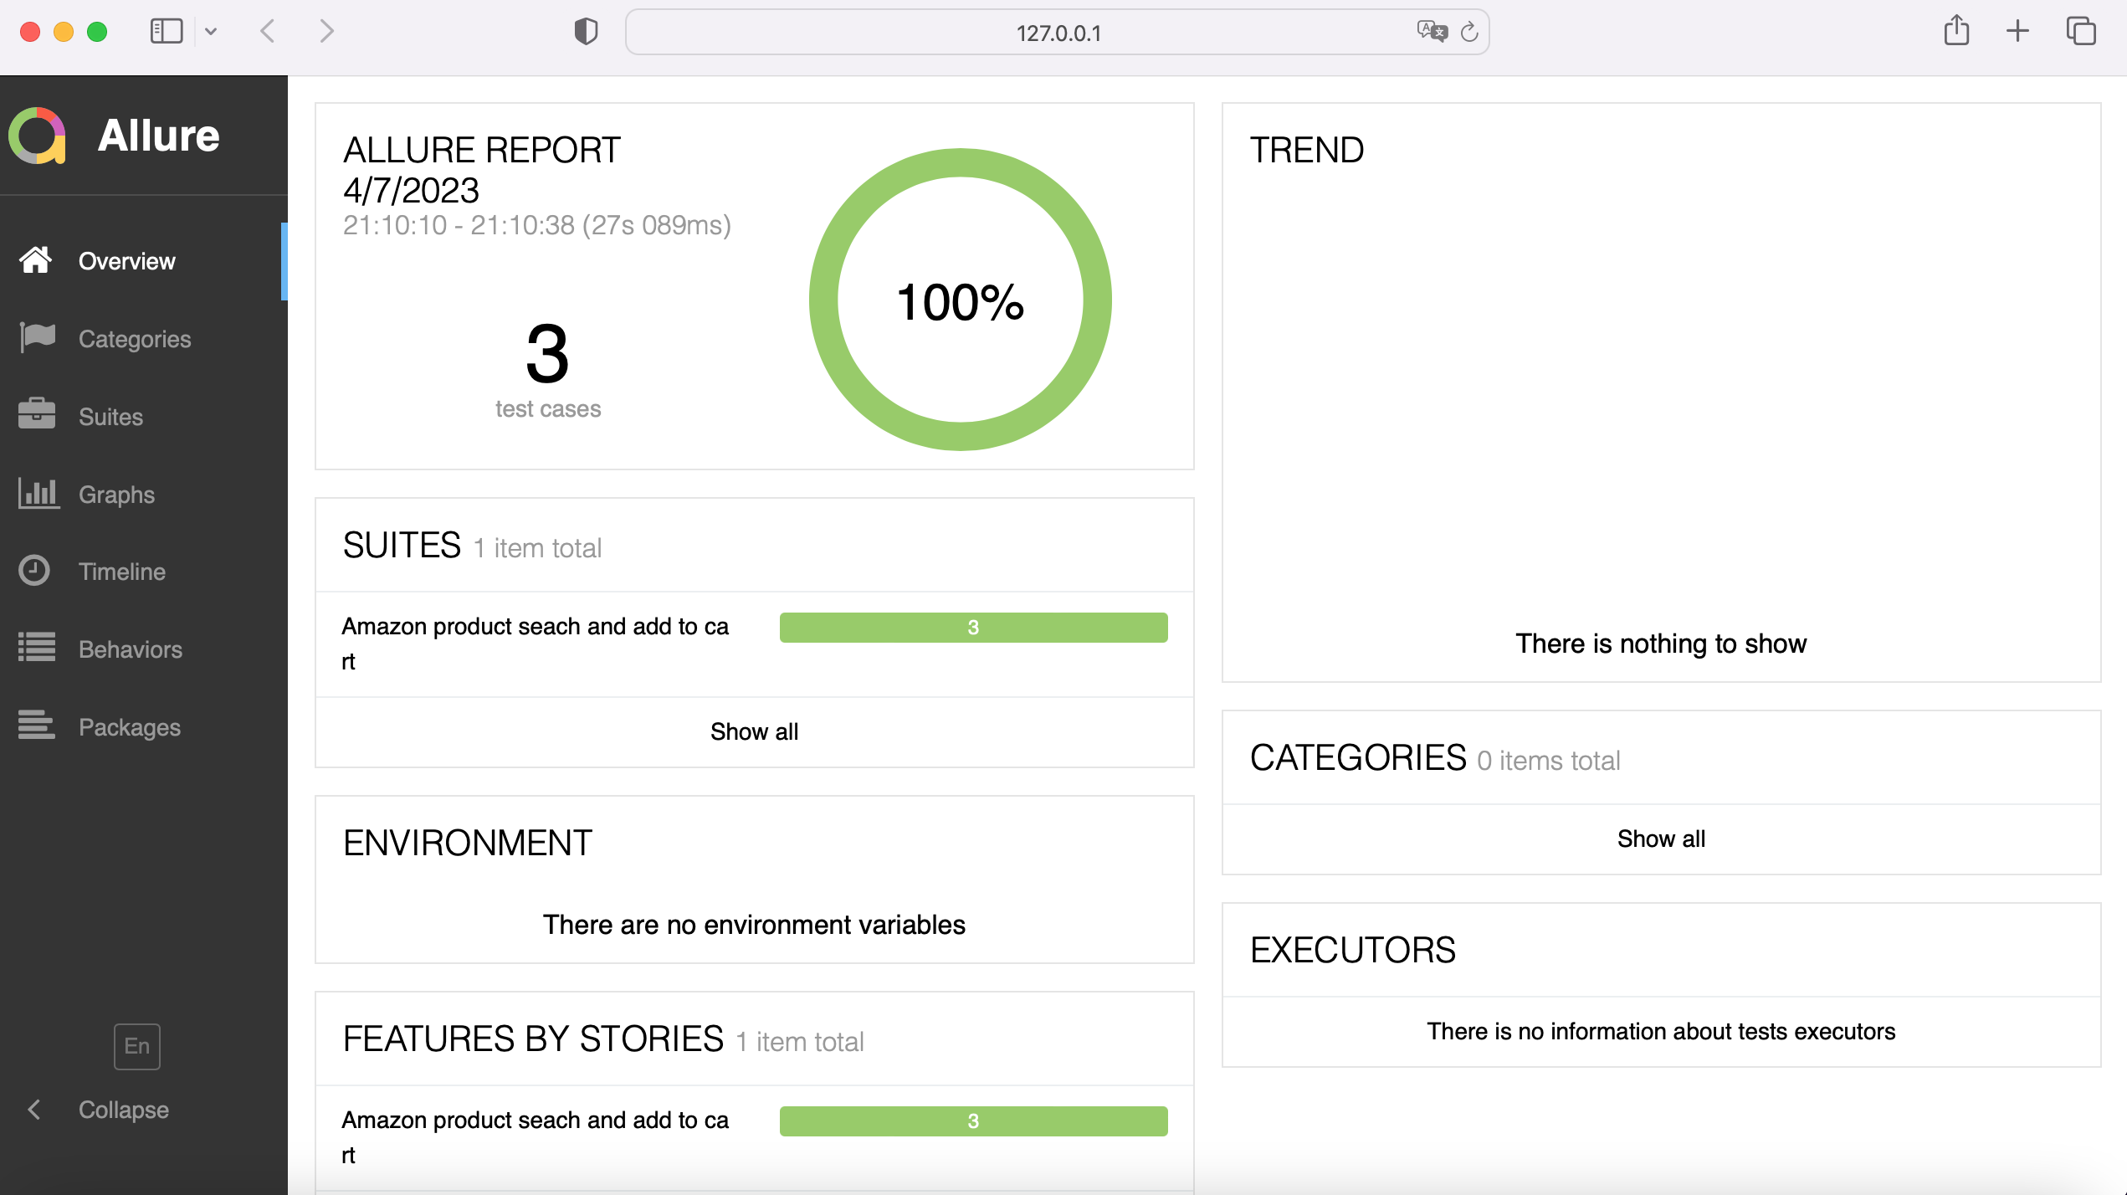Click Show all under Suites
Screen dimensions: 2127x1195
click(x=754, y=731)
